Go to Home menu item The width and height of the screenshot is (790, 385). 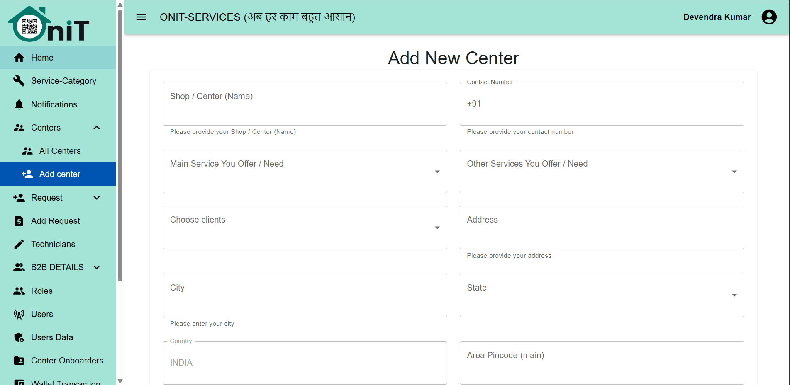click(58, 58)
